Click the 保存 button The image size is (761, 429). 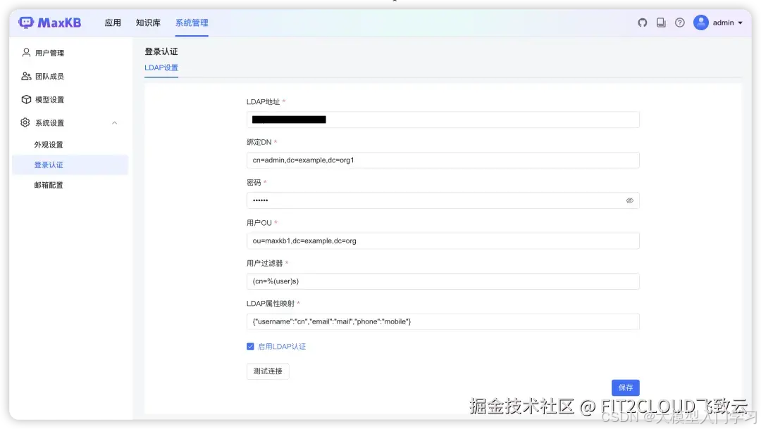[x=625, y=388]
